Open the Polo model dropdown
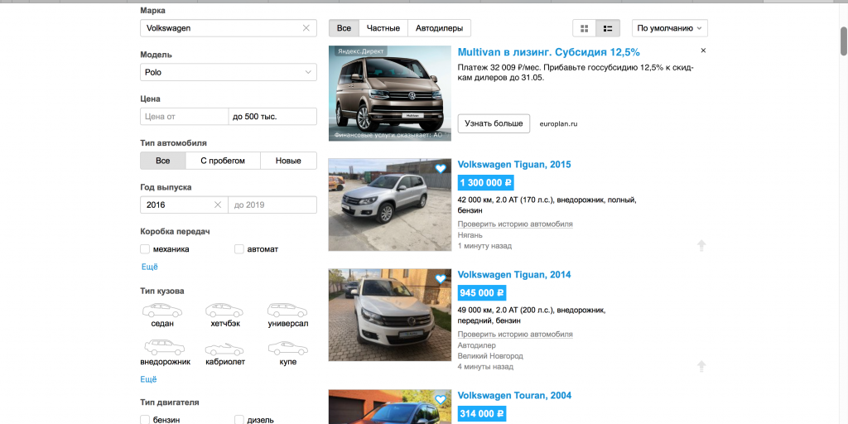848x424 pixels. (229, 72)
